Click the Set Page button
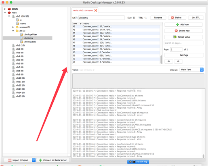This screenshot has width=208, height=166. pos(184,55)
